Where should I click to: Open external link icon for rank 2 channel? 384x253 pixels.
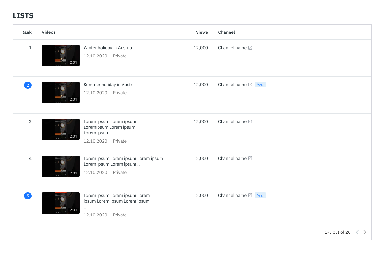click(x=250, y=85)
